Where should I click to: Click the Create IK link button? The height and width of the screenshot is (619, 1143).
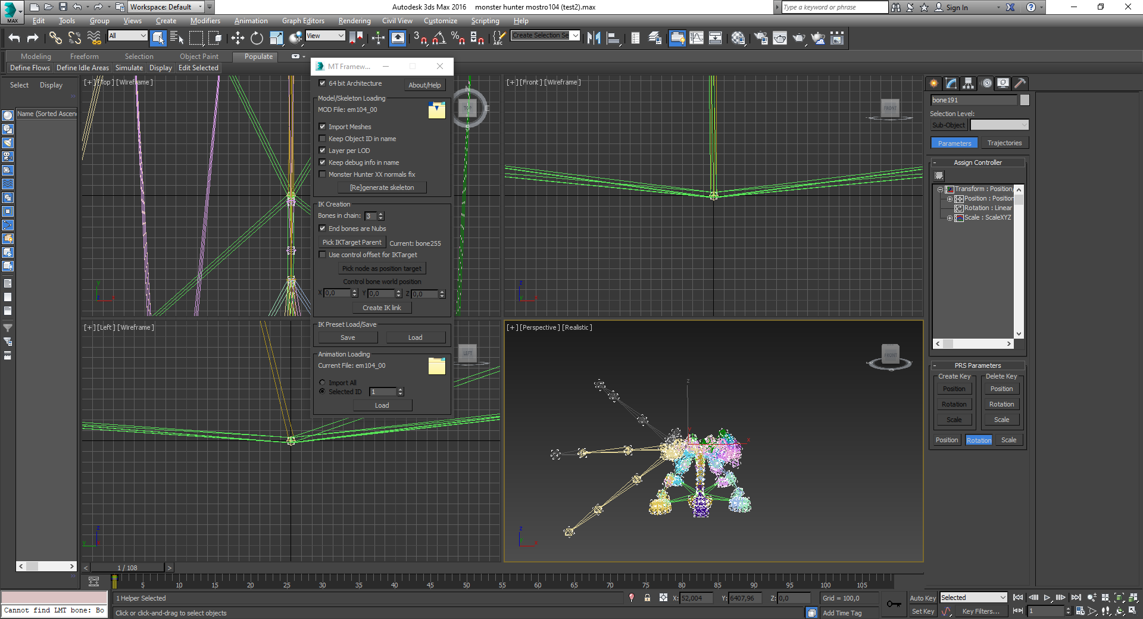382,308
